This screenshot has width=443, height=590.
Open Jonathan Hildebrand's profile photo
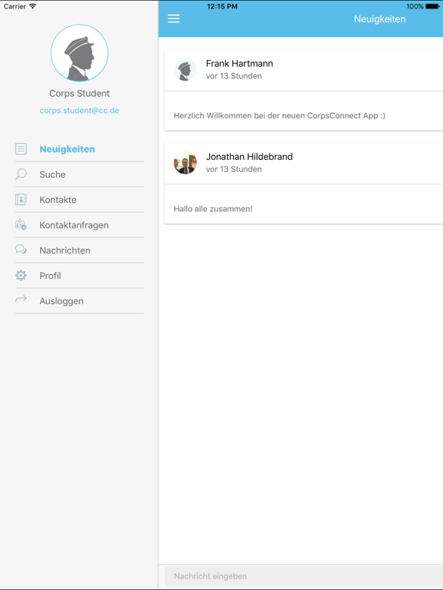click(185, 163)
